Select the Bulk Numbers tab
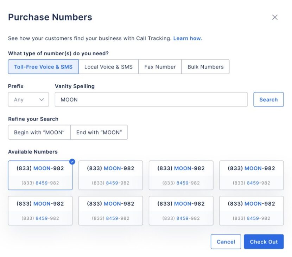292x257 pixels. (x=205, y=66)
